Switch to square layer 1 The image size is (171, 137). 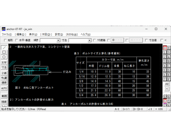pyautogui.click(x=165, y=52)
